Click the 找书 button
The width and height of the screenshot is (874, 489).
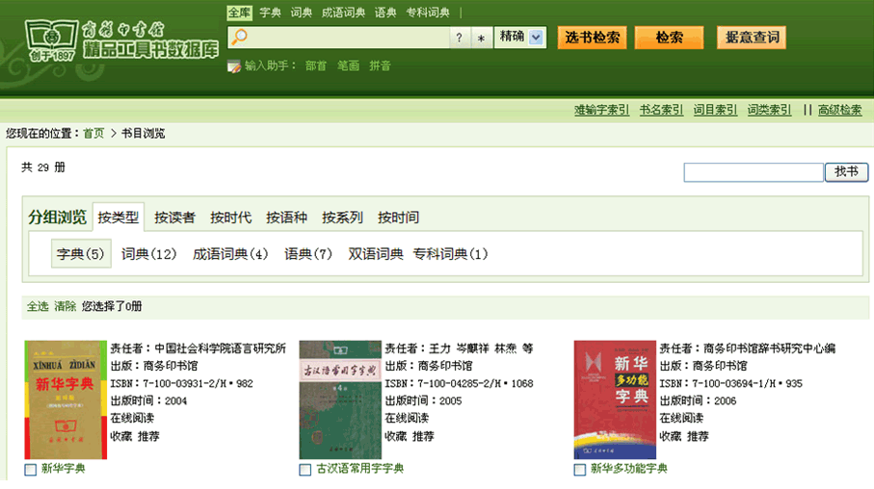pyautogui.click(x=846, y=171)
